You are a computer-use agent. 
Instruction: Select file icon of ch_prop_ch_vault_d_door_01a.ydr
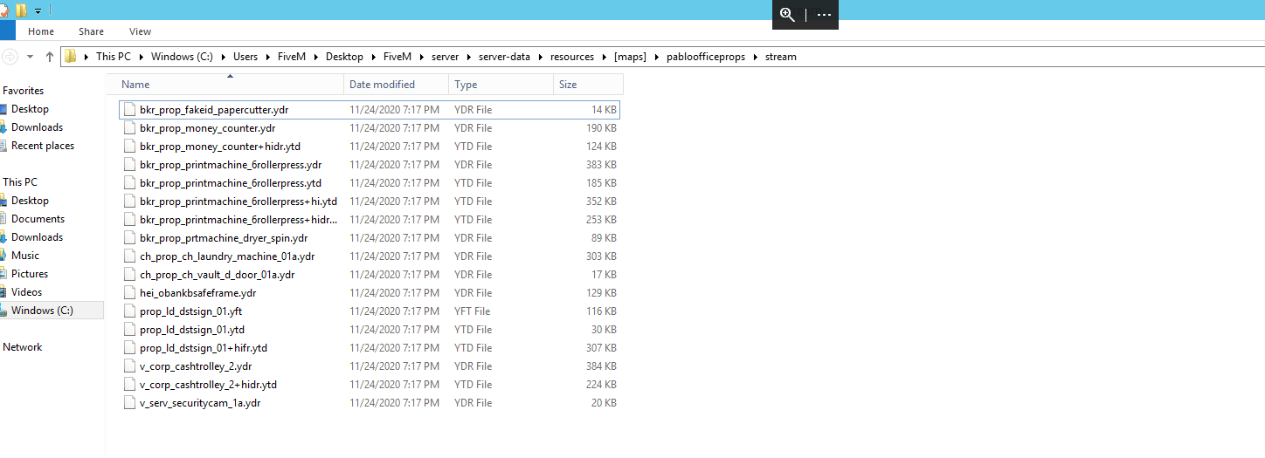pyautogui.click(x=129, y=275)
